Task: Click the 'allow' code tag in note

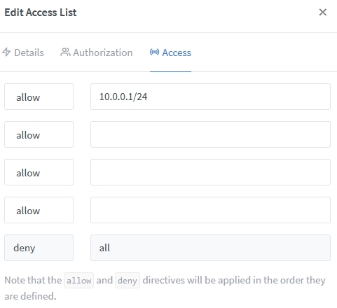Action: pos(79,281)
